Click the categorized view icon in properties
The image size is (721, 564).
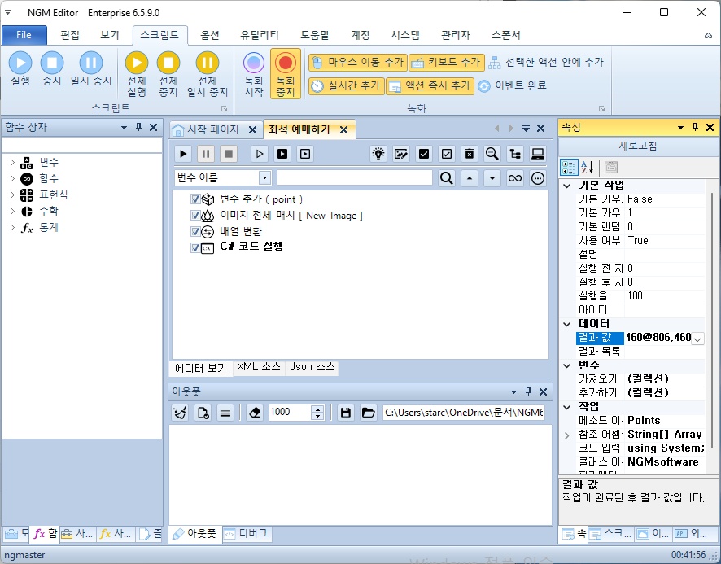click(569, 167)
